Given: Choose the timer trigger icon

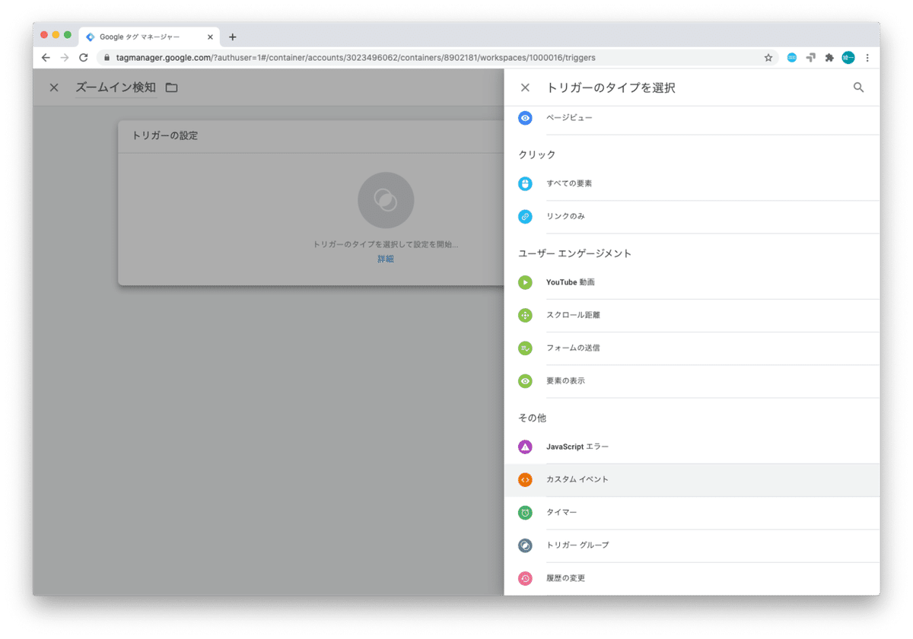Looking at the screenshot, I should 525,513.
